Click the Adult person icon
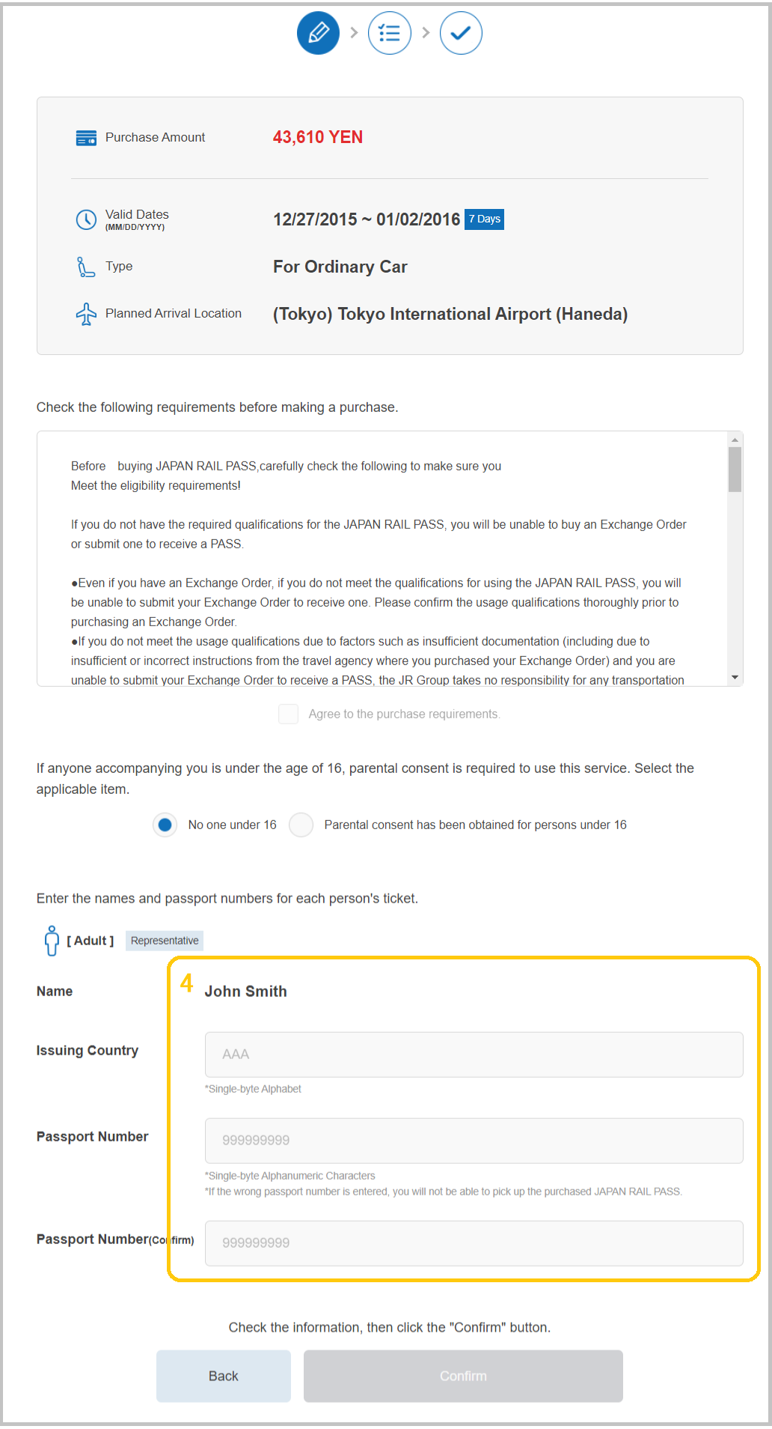Screen dimensions: 772x1429 point(52,941)
